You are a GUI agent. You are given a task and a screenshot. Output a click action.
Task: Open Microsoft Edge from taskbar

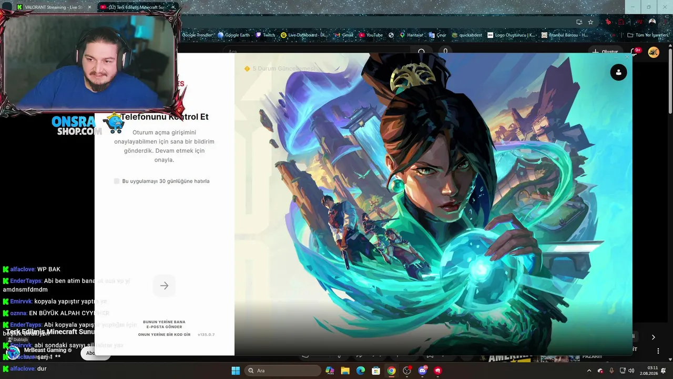360,371
